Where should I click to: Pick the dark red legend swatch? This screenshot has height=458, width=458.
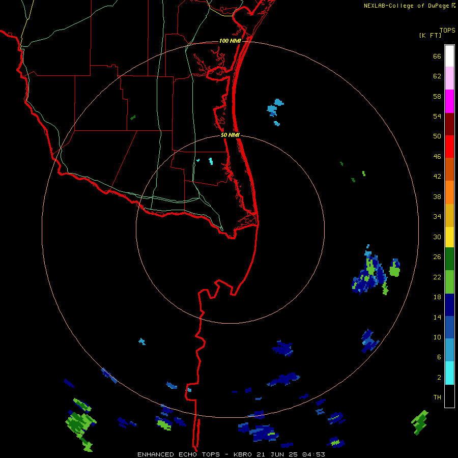click(x=449, y=124)
